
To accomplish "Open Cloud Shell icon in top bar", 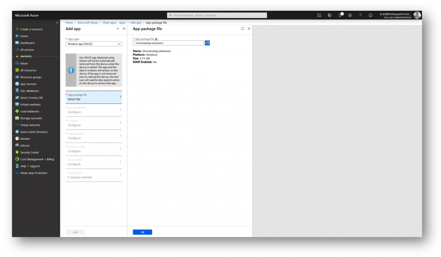I will 319,15.
